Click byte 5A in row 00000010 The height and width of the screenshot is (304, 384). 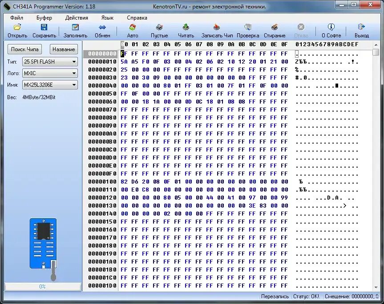(124, 62)
